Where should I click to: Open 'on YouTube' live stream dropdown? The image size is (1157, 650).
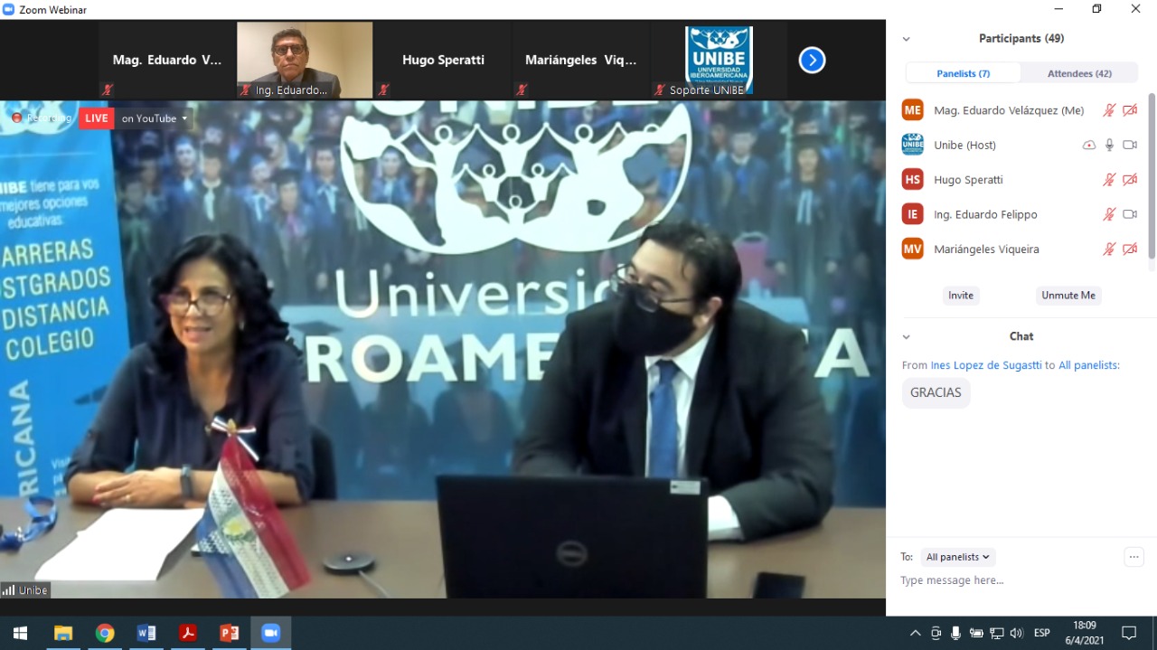154,118
